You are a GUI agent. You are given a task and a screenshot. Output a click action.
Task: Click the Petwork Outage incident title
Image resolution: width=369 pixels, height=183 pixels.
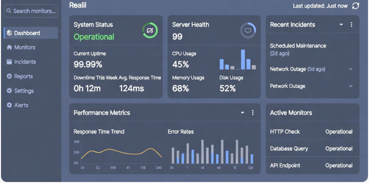click(x=287, y=86)
